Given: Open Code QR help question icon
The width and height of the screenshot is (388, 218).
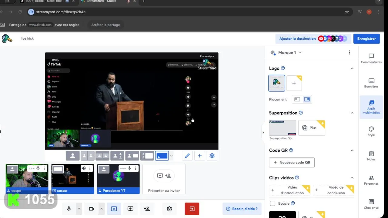Looking at the screenshot, I should coord(291,150).
